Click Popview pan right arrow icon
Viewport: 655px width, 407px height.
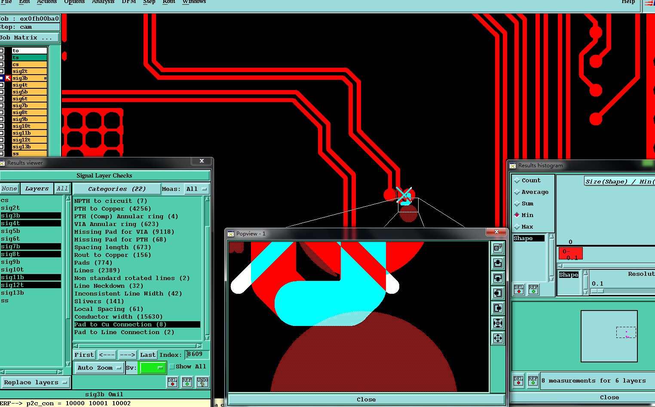point(498,308)
